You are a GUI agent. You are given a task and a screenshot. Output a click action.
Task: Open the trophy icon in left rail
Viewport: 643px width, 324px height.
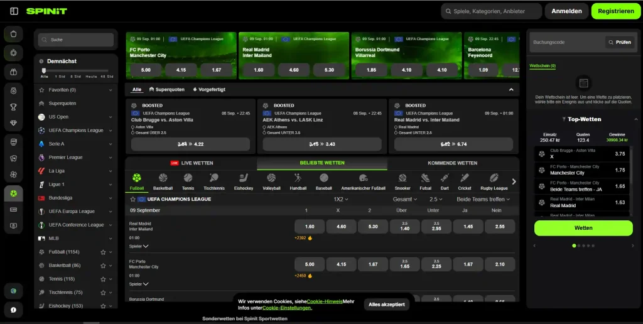pos(14,107)
